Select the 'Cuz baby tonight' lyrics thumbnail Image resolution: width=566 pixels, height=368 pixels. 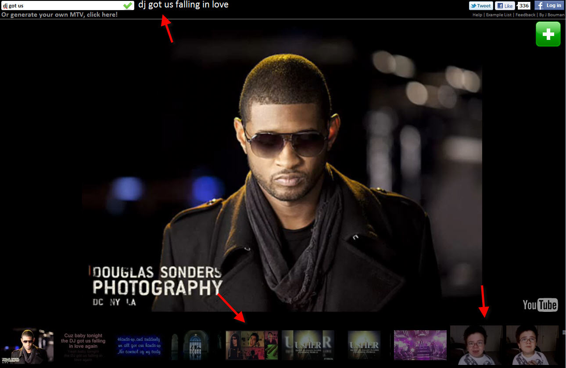tap(83, 346)
